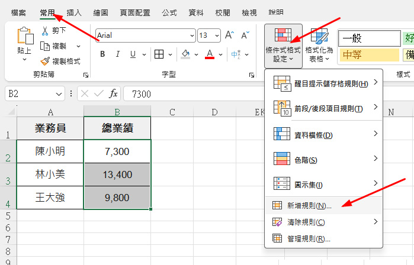
Task: Open the phonetic guide dropdown arrow
Action: 246,54
